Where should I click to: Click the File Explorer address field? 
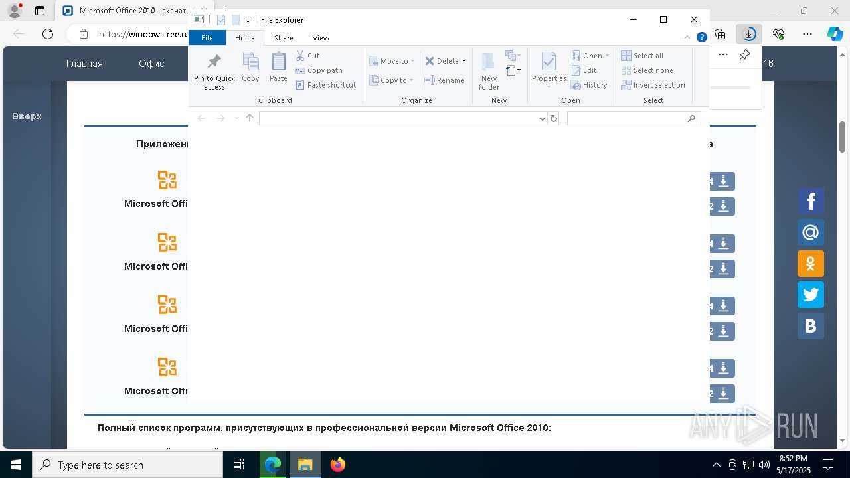pyautogui.click(x=398, y=118)
